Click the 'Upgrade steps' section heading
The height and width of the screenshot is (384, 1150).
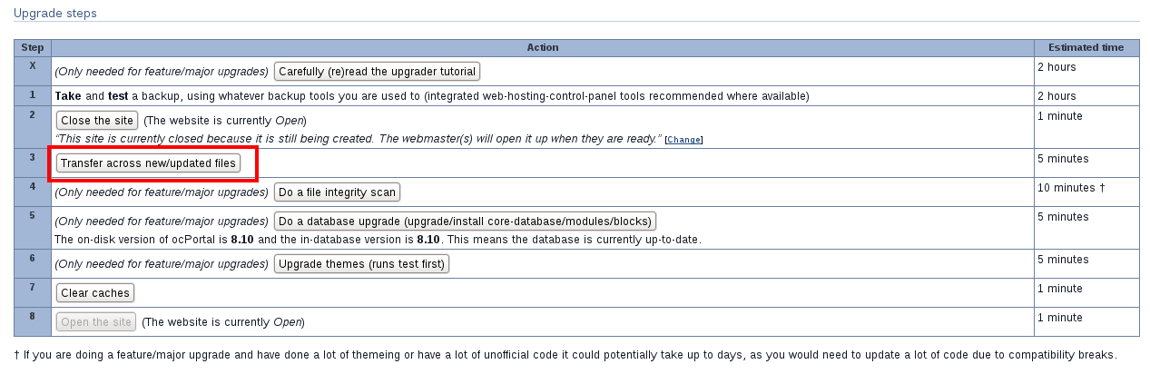coord(55,14)
